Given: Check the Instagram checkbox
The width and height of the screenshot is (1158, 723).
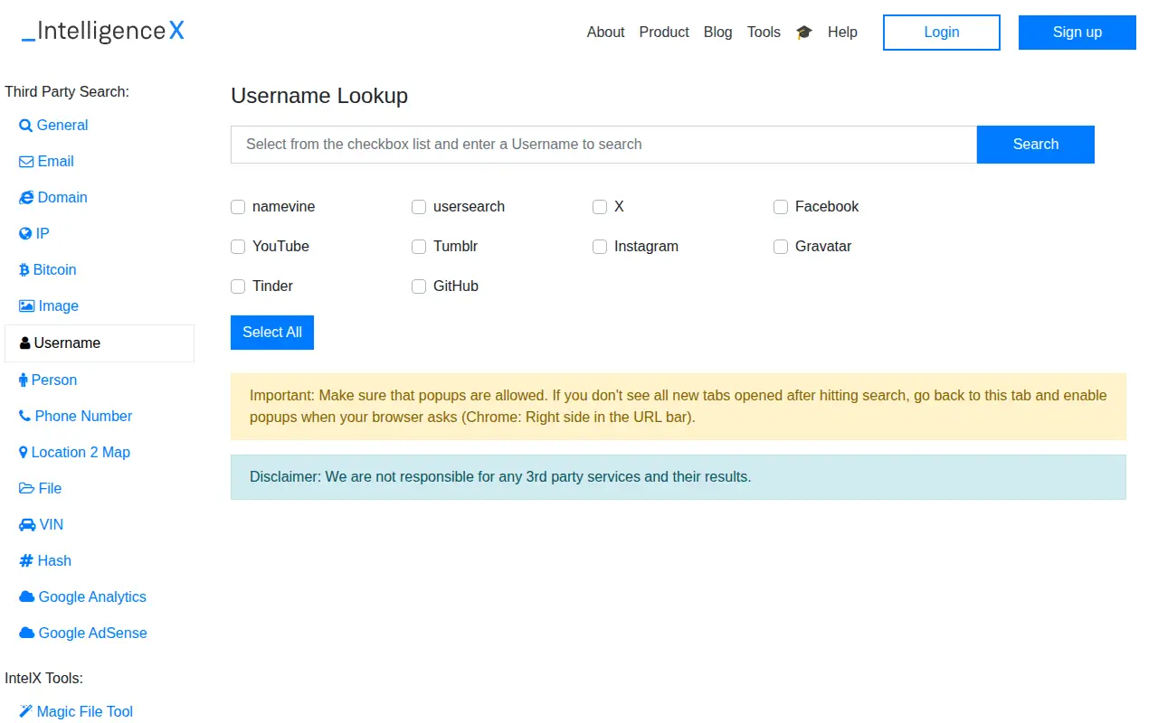Looking at the screenshot, I should pyautogui.click(x=600, y=247).
